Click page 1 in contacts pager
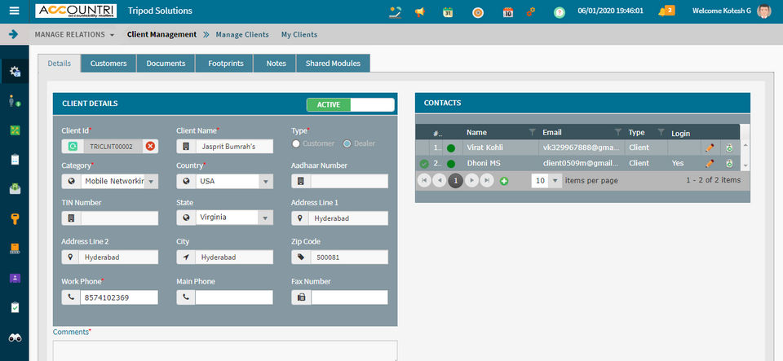The height and width of the screenshot is (361, 783). coord(455,181)
